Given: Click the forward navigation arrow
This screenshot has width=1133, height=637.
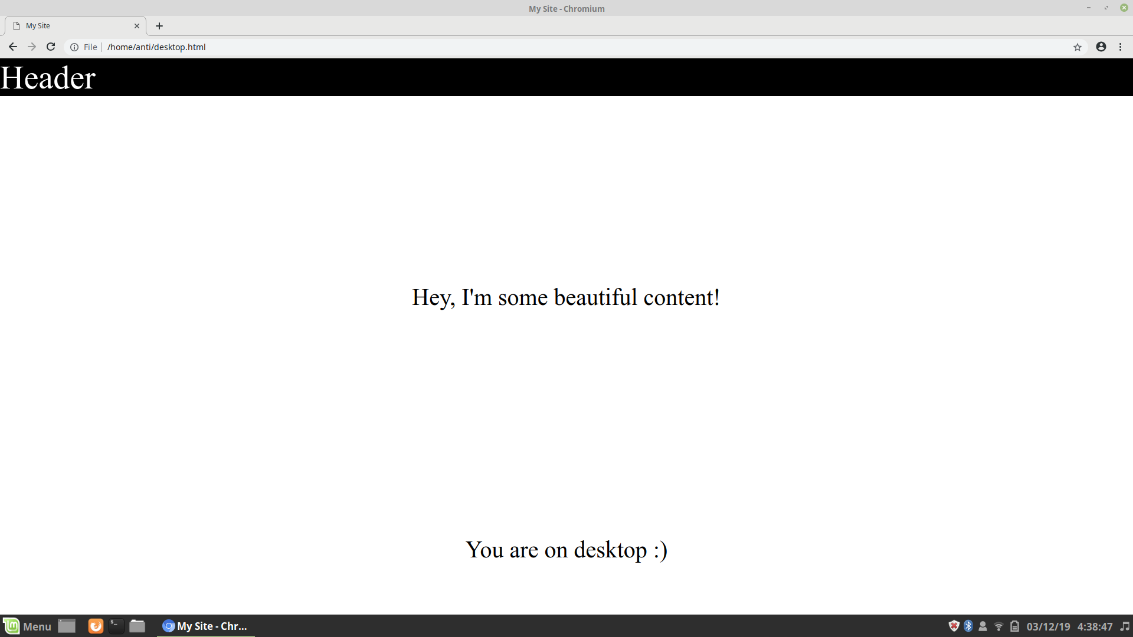Looking at the screenshot, I should (32, 47).
